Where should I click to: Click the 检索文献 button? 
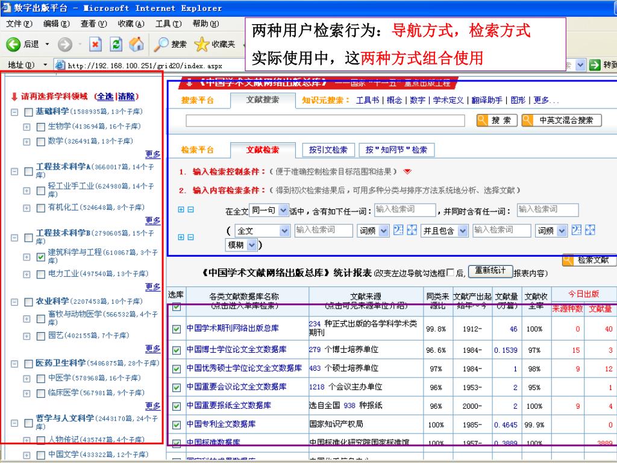(x=589, y=260)
